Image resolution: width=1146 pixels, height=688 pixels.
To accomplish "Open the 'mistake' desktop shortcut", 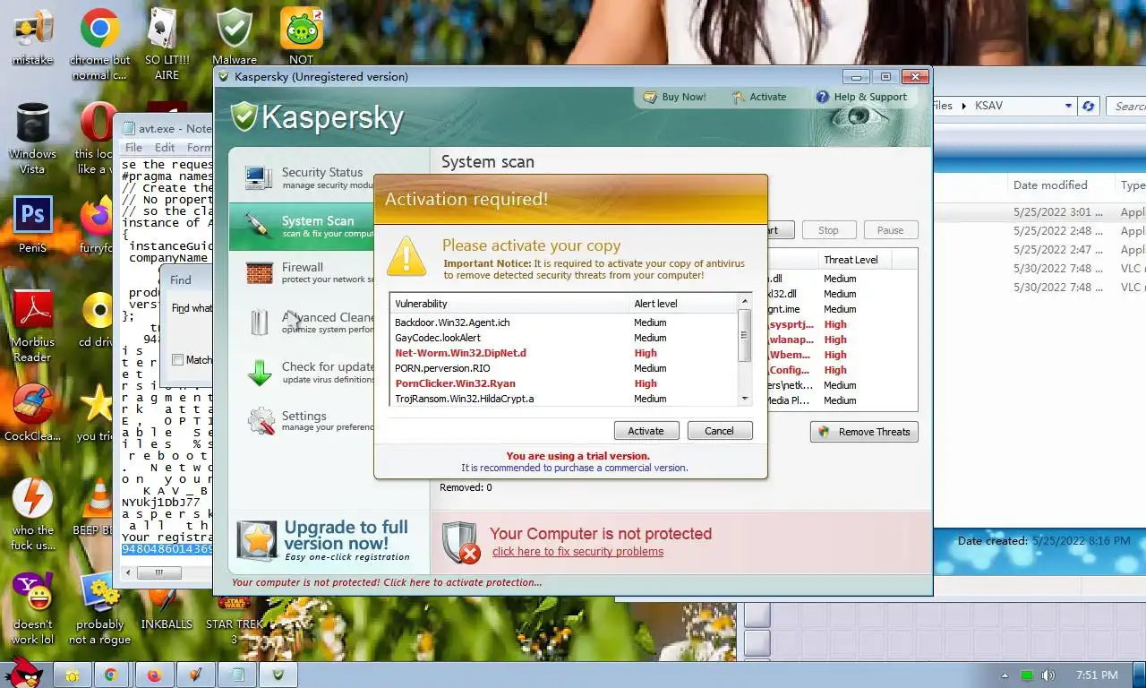I will pyautogui.click(x=32, y=30).
